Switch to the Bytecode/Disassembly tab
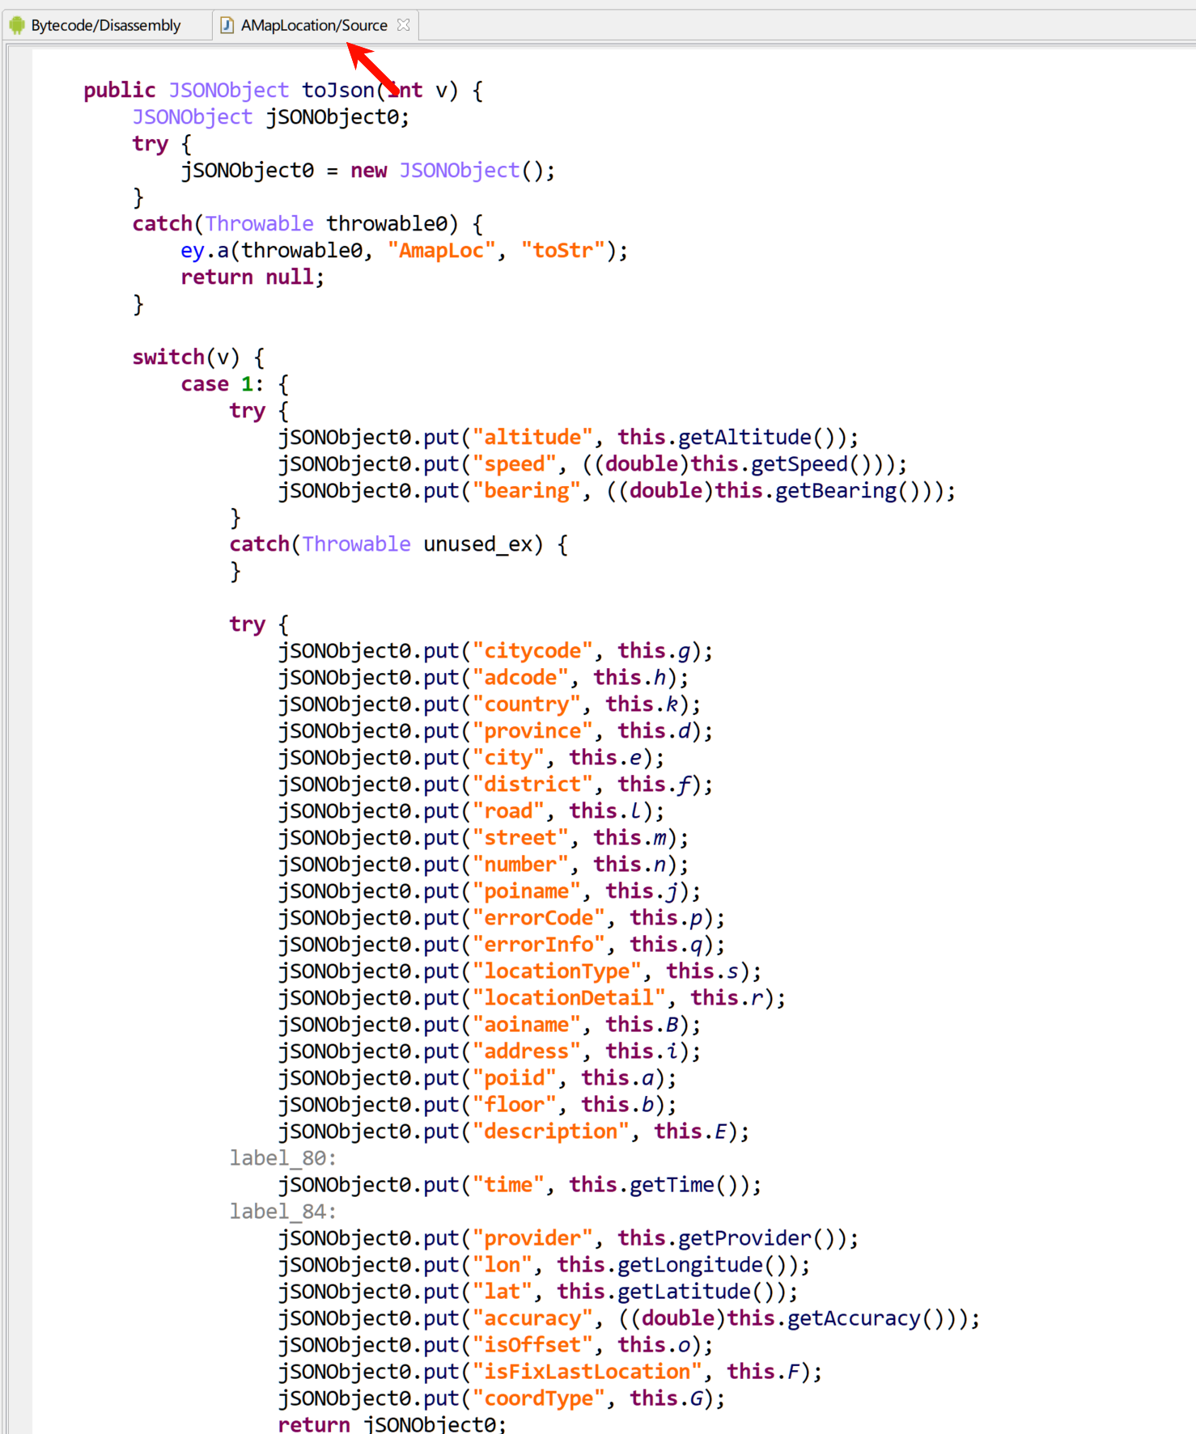Screen dimensions: 1196x1434 tap(105, 25)
